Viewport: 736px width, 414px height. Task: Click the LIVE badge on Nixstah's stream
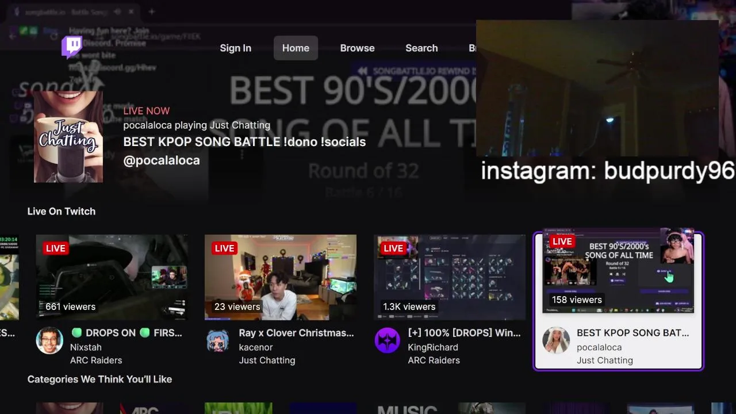pyautogui.click(x=56, y=248)
